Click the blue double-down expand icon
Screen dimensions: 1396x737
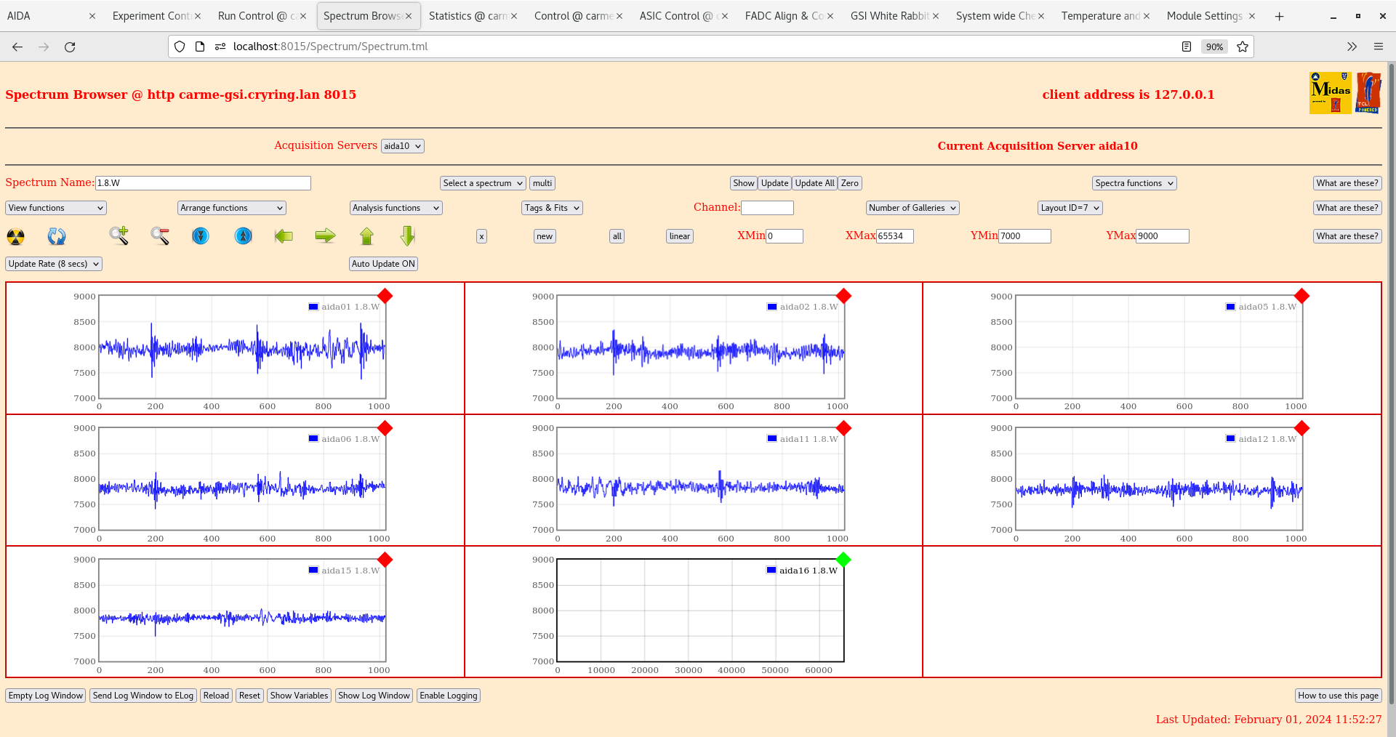click(x=201, y=236)
